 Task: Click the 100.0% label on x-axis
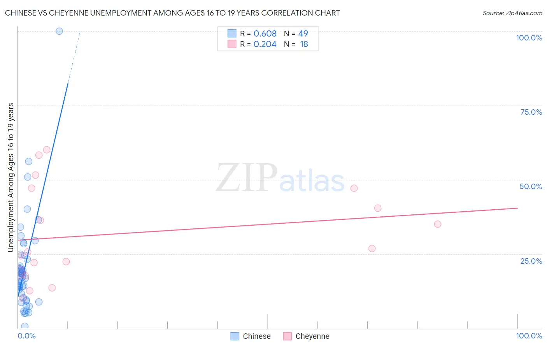(529, 336)
